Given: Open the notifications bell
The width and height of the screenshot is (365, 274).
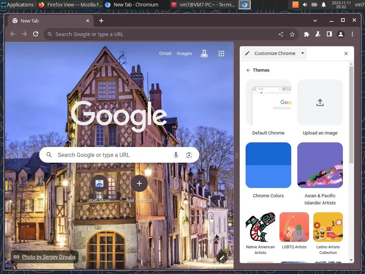Looking at the screenshot, I should click(x=324, y=5).
